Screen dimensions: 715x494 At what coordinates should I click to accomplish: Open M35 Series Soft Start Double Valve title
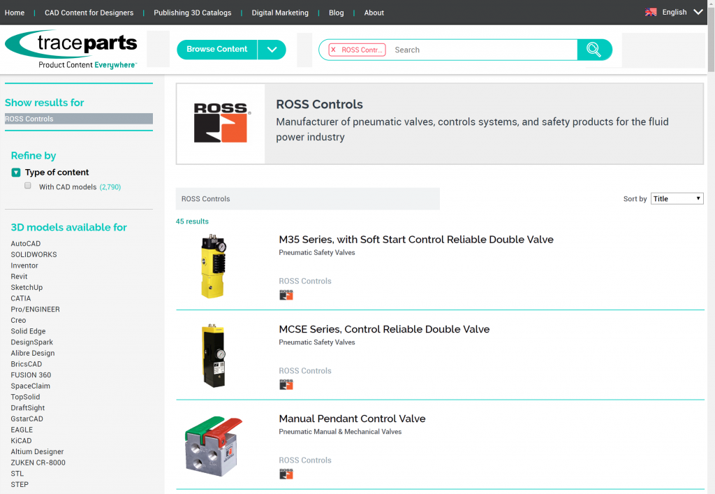pos(416,240)
